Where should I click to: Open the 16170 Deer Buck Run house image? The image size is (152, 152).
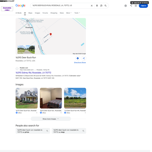(27, 98)
